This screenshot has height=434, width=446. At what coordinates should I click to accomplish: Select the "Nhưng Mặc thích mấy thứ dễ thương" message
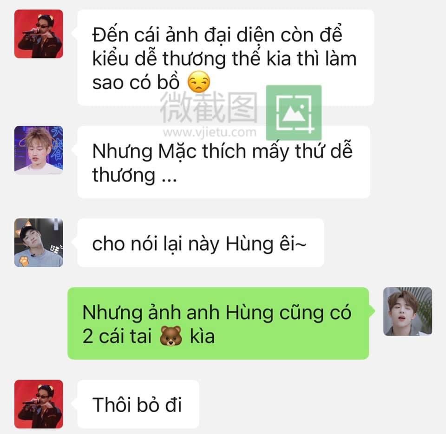(223, 162)
